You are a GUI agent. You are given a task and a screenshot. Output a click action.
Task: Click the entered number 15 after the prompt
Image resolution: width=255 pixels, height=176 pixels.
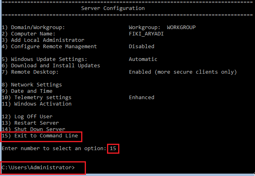coord(113,149)
